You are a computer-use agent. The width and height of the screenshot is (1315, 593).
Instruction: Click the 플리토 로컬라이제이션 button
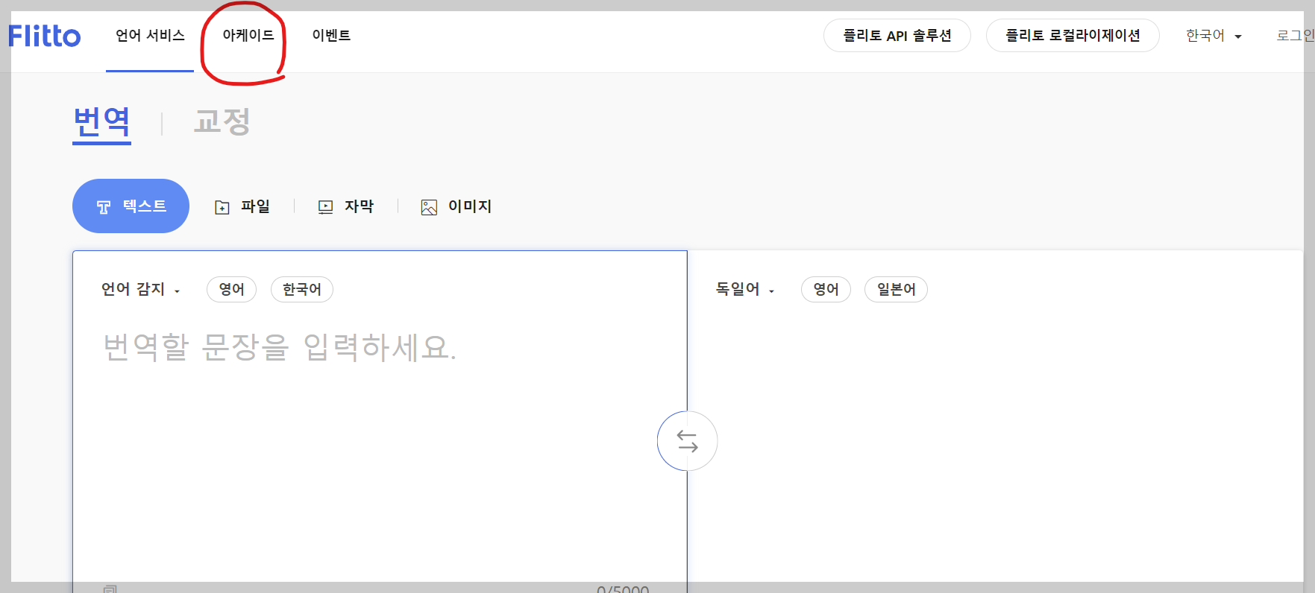click(1073, 36)
